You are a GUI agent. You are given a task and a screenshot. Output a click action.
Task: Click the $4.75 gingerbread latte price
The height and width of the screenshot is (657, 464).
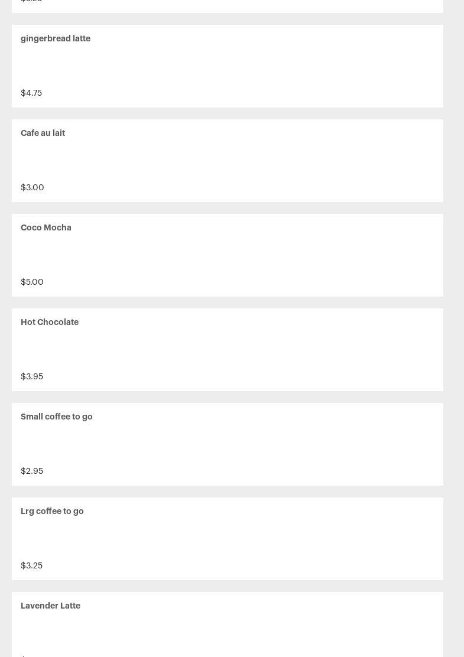(x=31, y=93)
